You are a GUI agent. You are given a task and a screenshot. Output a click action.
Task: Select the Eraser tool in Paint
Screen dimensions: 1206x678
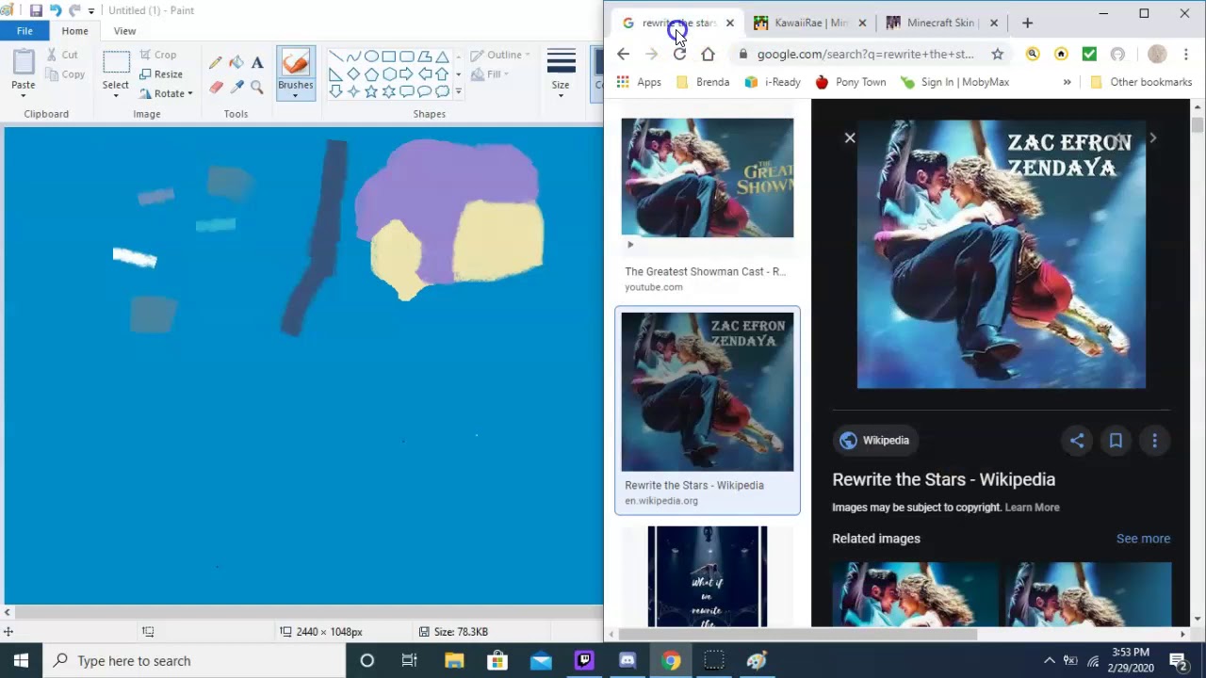(216, 87)
